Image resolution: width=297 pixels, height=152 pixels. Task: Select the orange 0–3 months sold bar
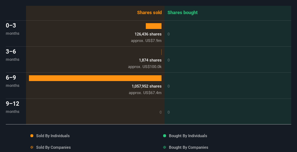154,26
